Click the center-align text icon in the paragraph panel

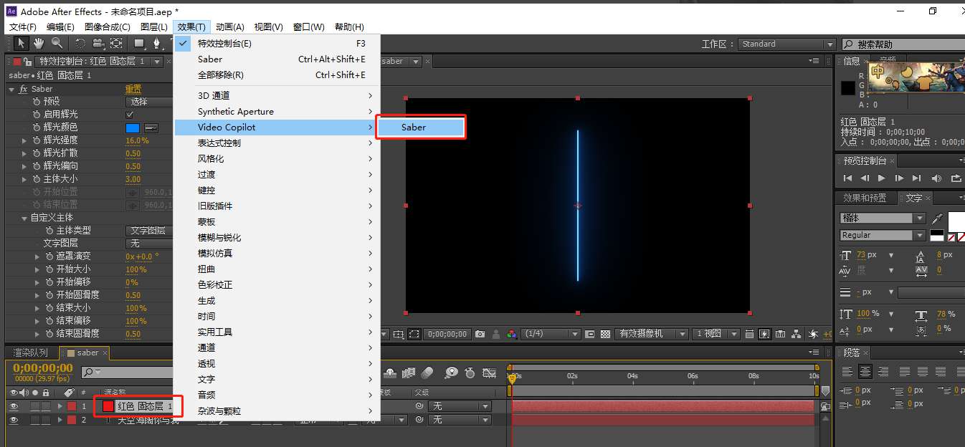[x=865, y=371]
